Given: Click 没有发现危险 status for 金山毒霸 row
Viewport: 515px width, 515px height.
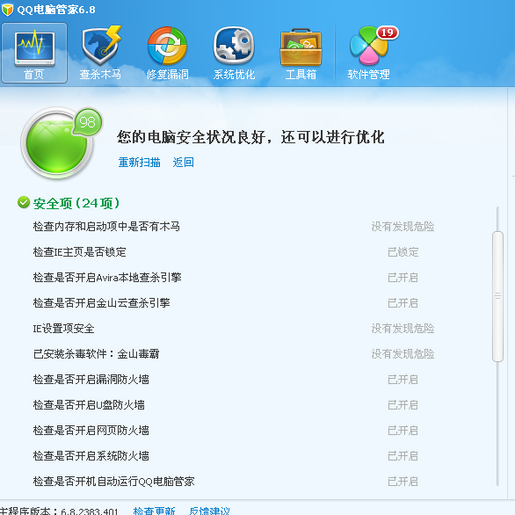Looking at the screenshot, I should (403, 354).
